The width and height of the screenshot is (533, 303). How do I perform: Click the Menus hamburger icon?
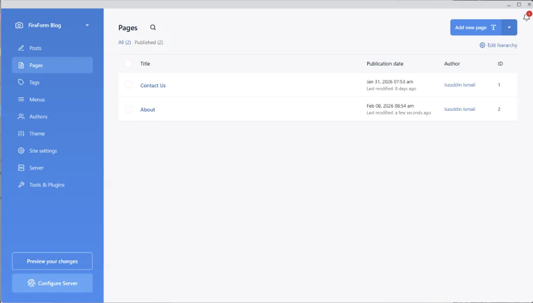pyautogui.click(x=21, y=100)
